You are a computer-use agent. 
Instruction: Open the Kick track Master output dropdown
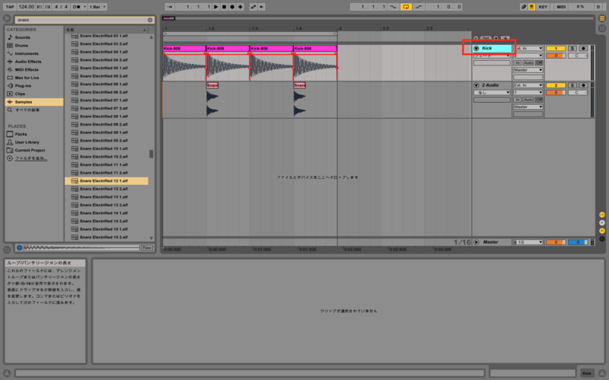[528, 70]
